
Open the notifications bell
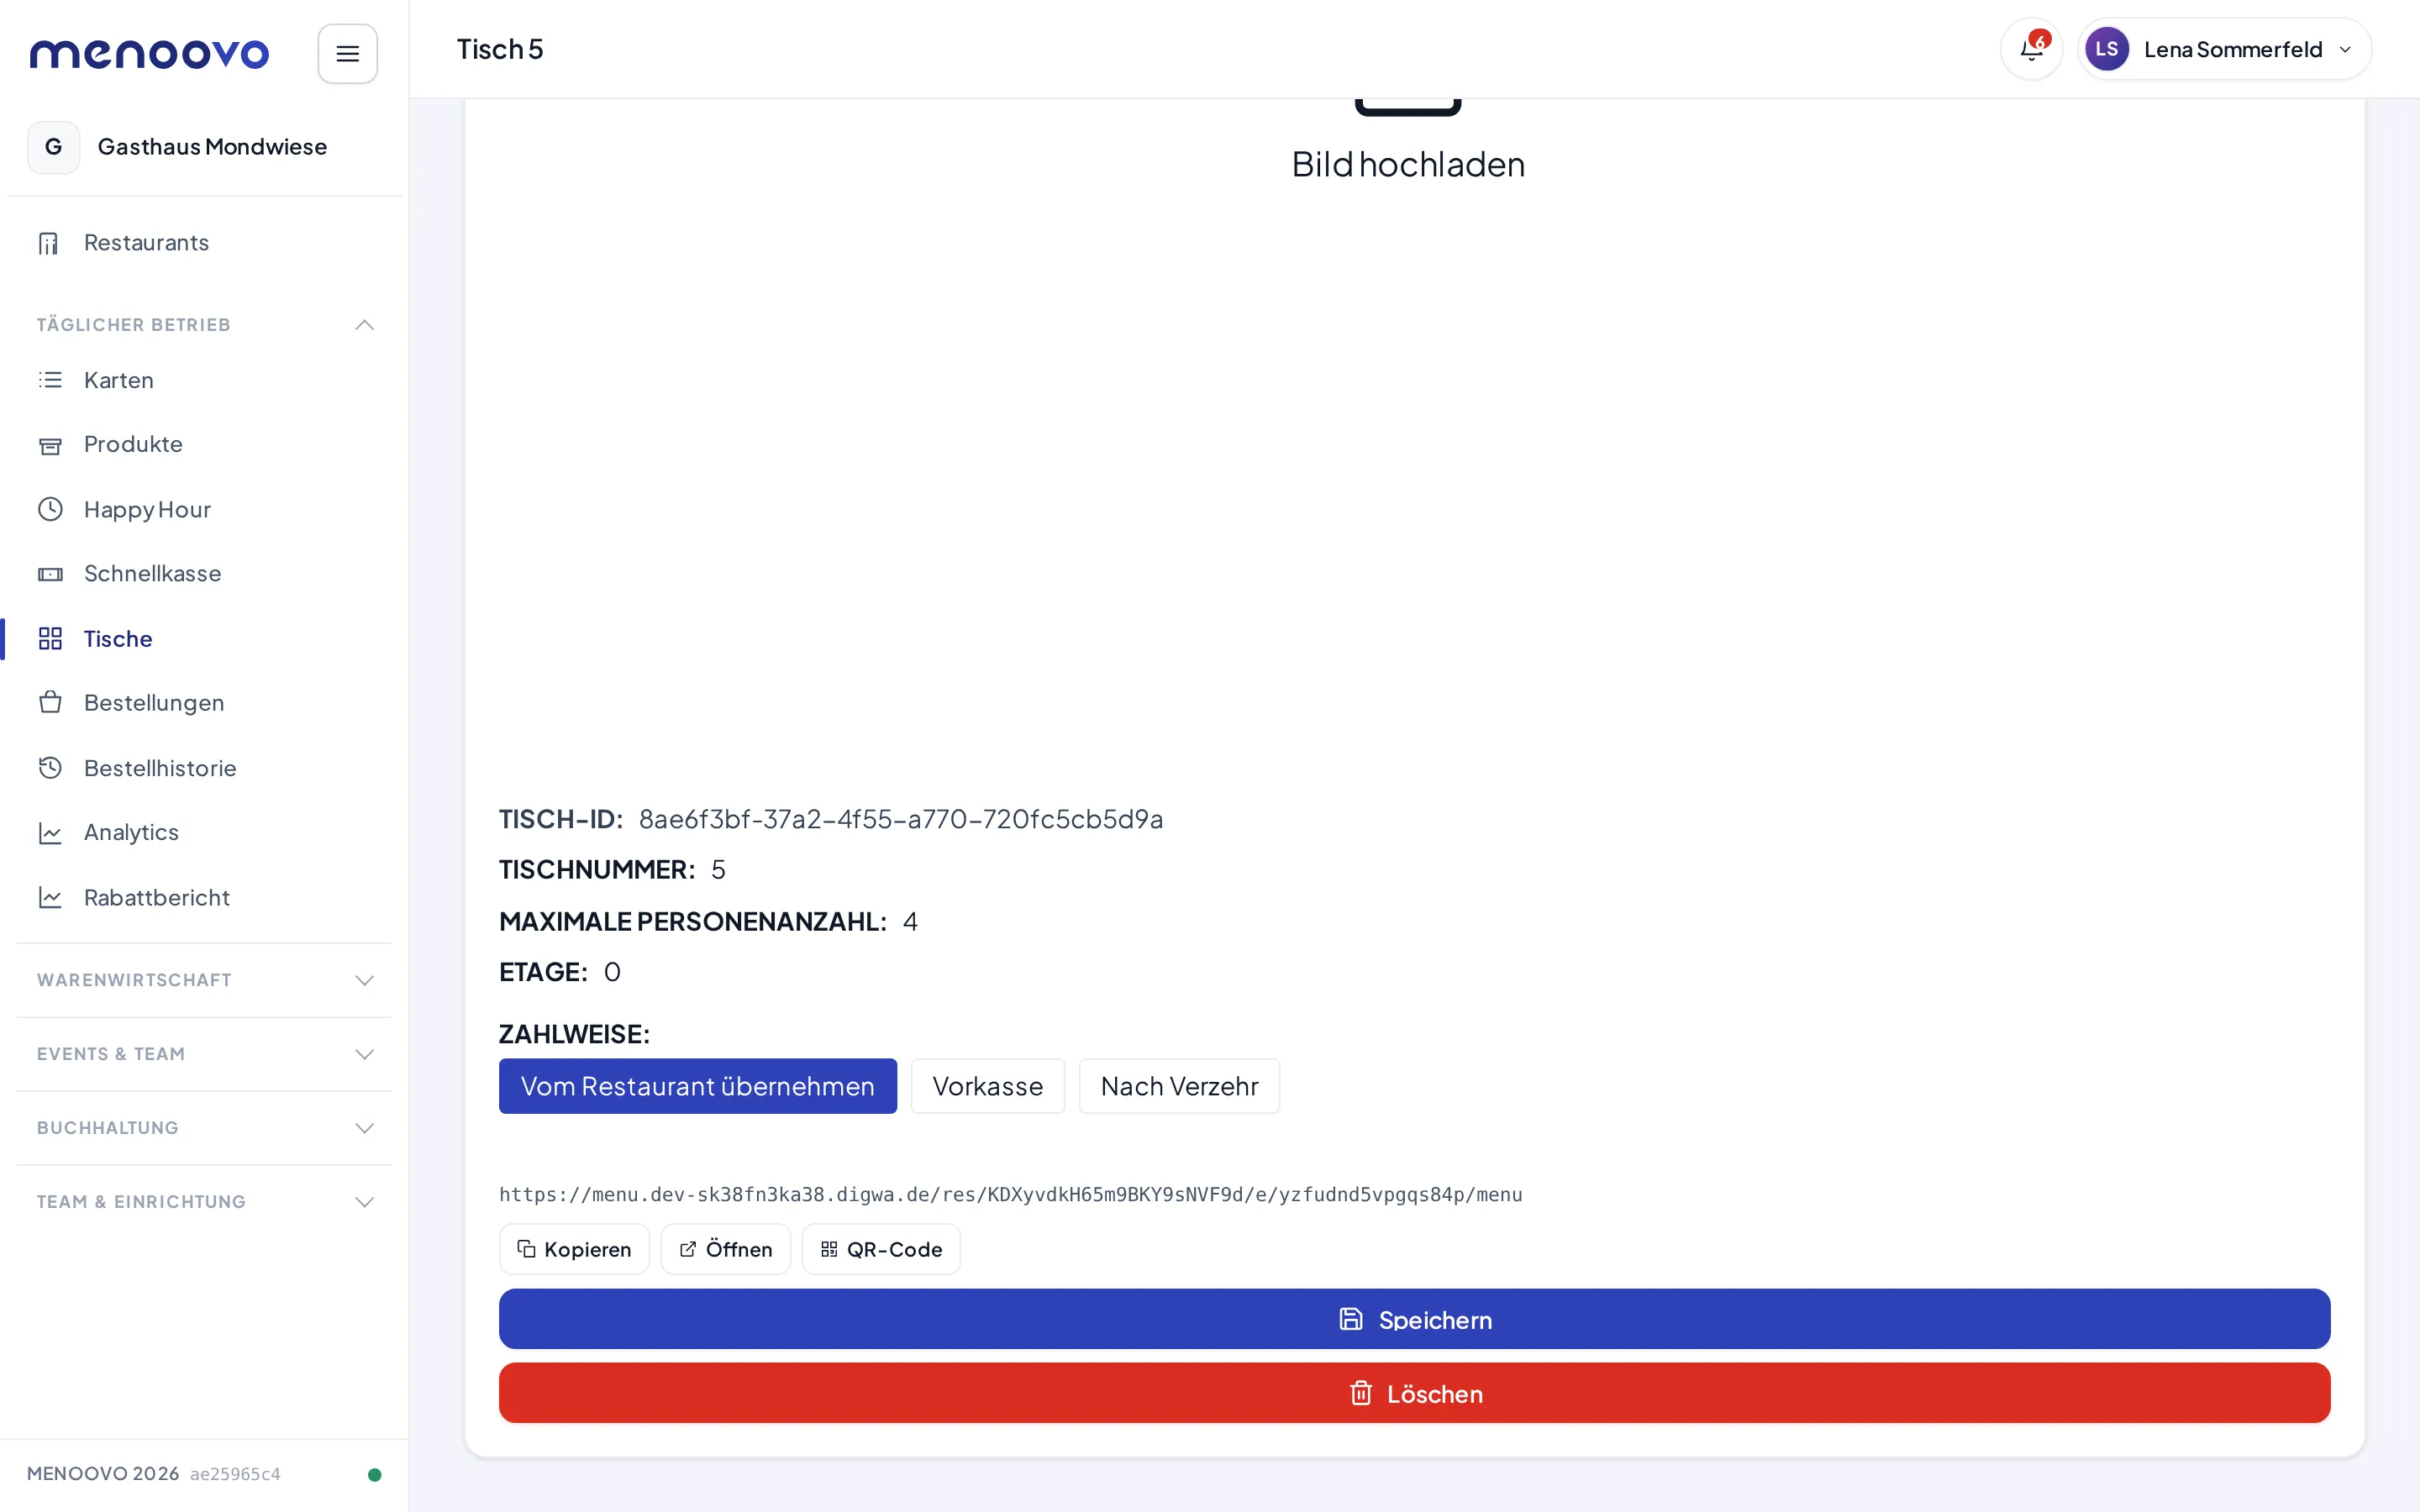click(2031, 49)
